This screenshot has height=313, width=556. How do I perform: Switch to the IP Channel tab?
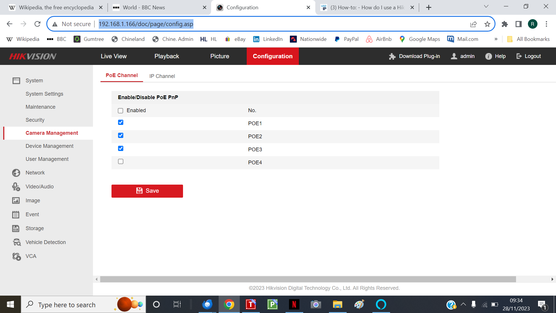[x=162, y=76]
